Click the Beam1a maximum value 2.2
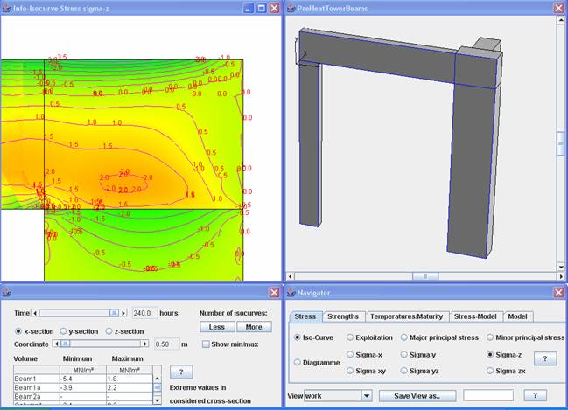 pyautogui.click(x=130, y=387)
